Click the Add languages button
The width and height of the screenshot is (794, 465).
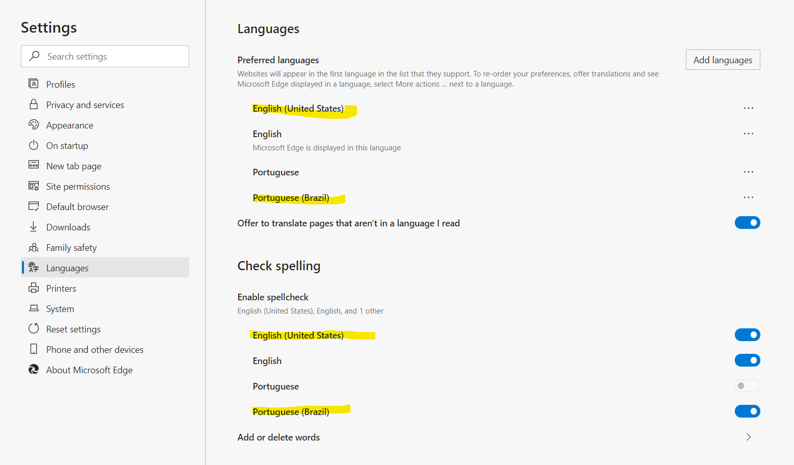click(723, 60)
